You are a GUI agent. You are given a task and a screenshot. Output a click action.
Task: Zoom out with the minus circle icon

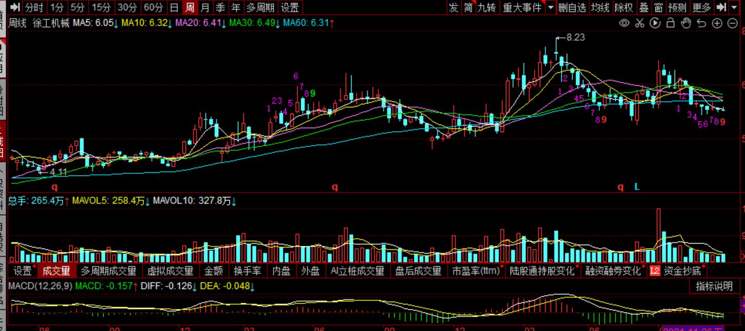click(733, 23)
